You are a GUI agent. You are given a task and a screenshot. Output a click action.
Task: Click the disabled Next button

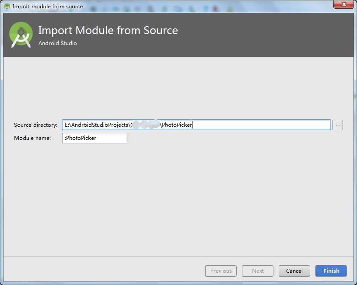tap(258, 271)
